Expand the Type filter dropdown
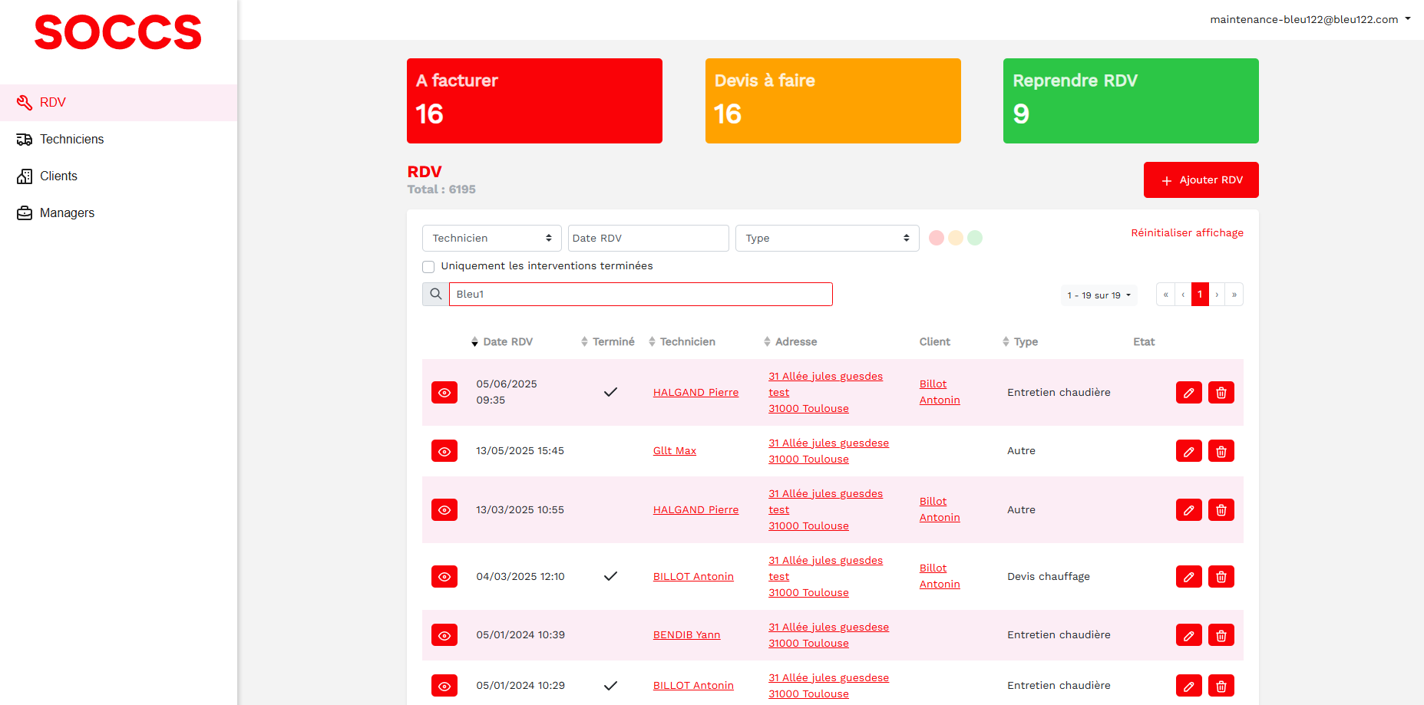This screenshot has width=1424, height=705. (827, 239)
